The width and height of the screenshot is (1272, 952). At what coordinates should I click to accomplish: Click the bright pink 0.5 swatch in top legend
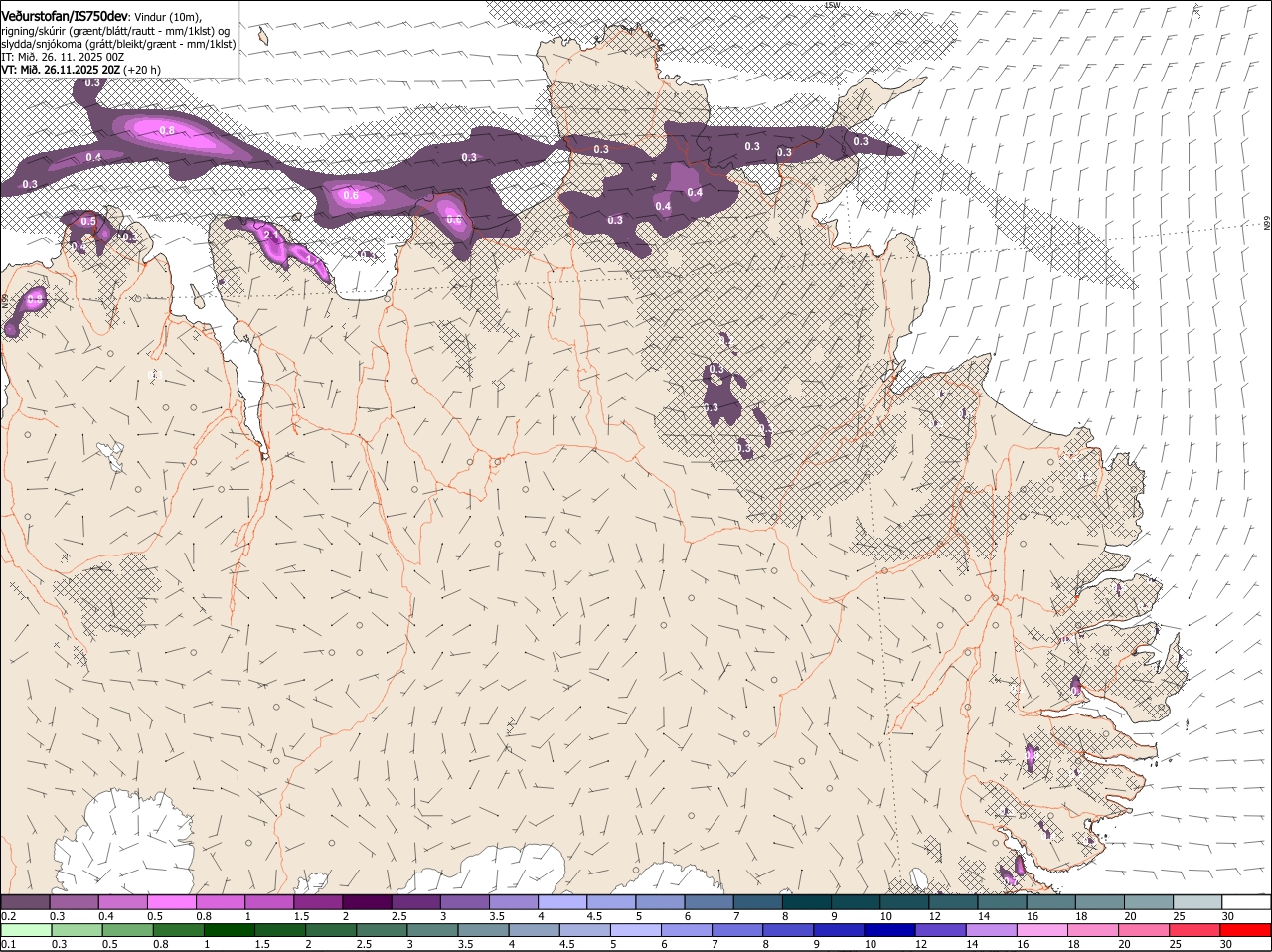[x=171, y=901]
